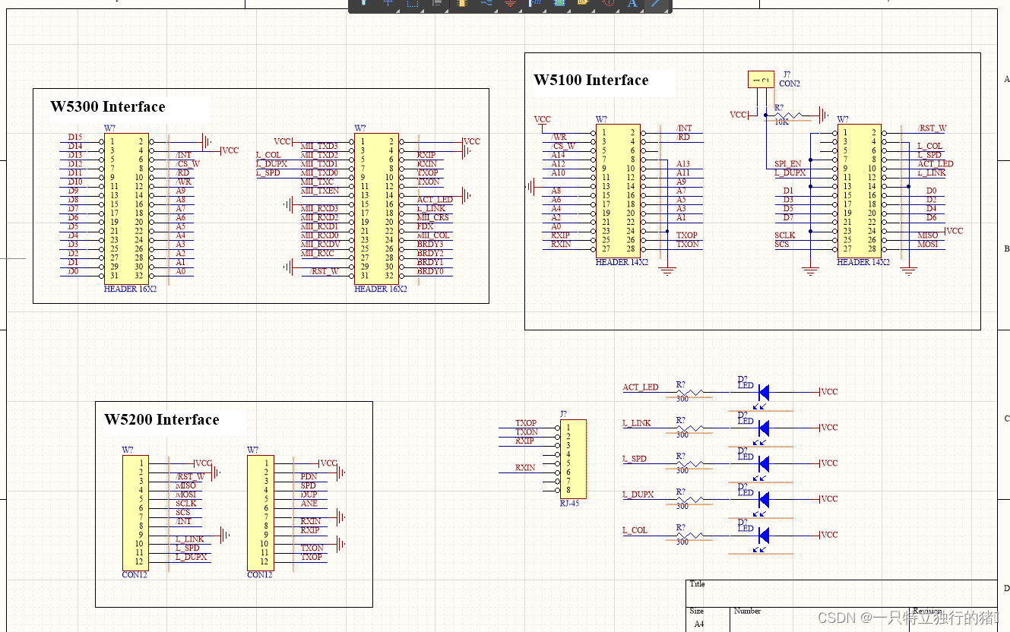
Task: Select the directive marker tool
Action: 608,4
